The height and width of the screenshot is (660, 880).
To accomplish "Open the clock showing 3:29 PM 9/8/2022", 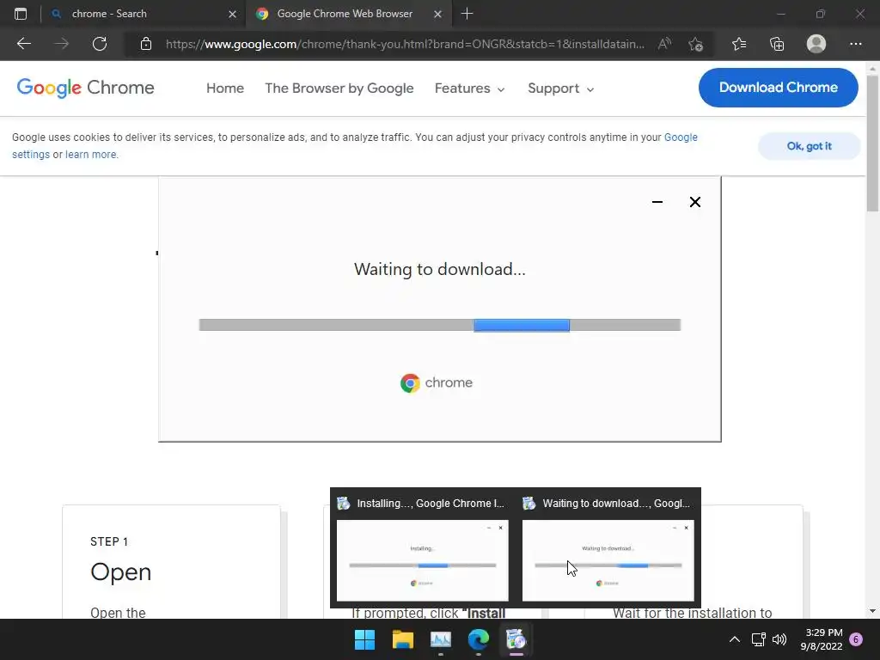I will click(822, 639).
